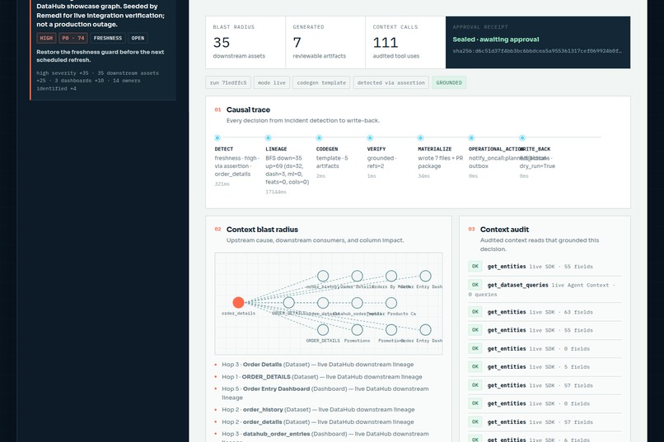Image resolution: width=664 pixels, height=442 pixels.
Task: Click OK badge on 5 fields row
Action: point(475,367)
